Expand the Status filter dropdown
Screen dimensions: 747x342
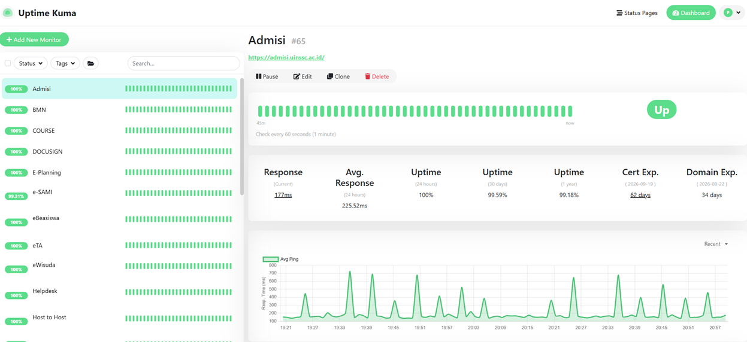click(x=31, y=63)
